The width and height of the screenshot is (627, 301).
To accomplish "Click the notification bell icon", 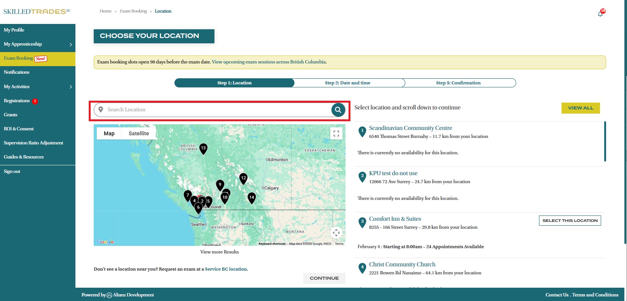I will tap(600, 14).
